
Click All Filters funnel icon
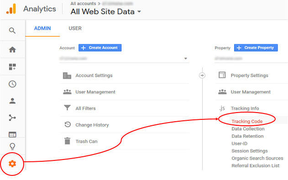pyautogui.click(x=67, y=108)
